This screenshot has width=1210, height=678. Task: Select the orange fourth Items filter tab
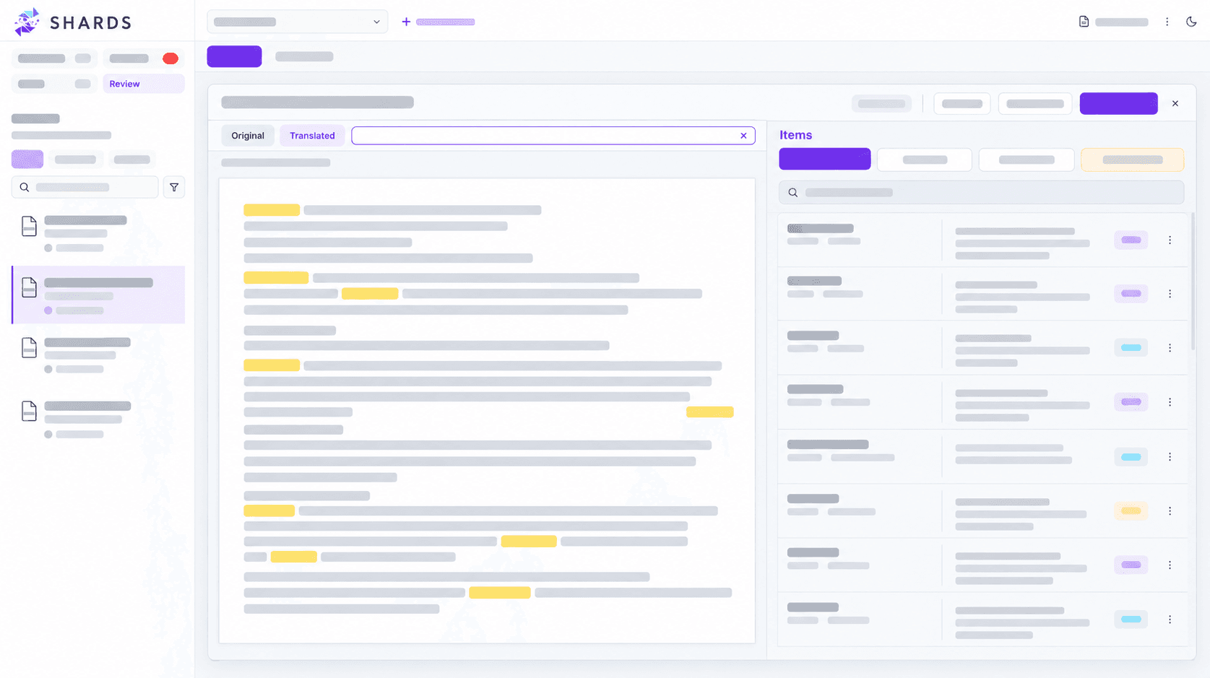1133,160
